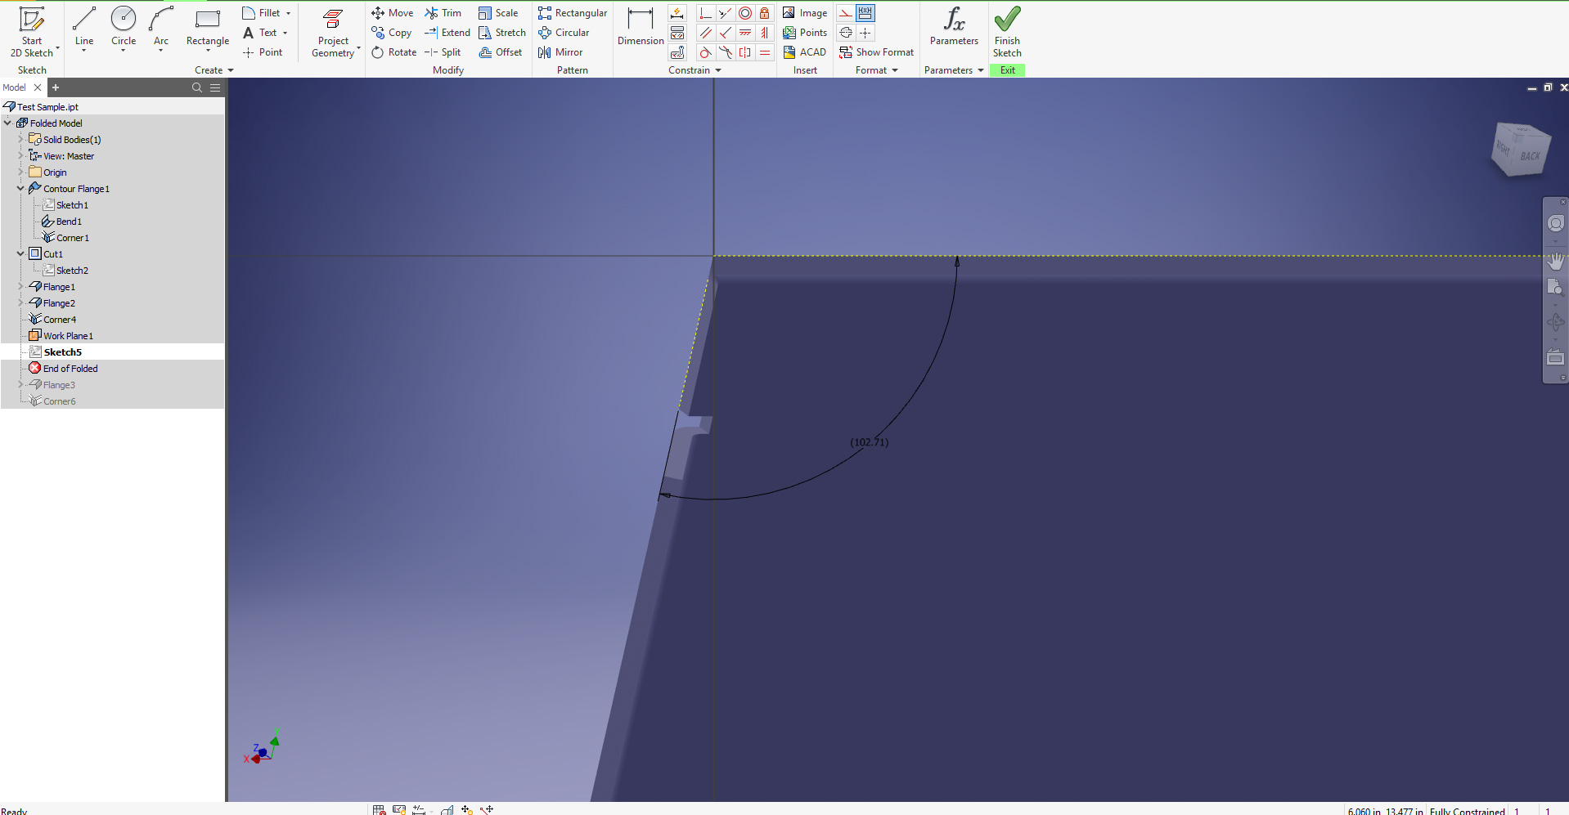Collapse the Cut1 feature node

(x=19, y=253)
